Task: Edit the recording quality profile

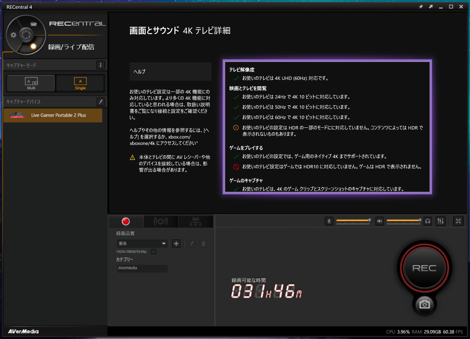Action: (192, 244)
